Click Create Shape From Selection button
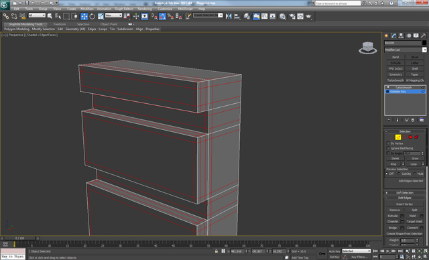This screenshot has height=260, width=429. pos(404,234)
